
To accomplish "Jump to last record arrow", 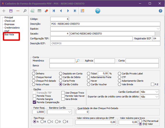I will point(75,11).
